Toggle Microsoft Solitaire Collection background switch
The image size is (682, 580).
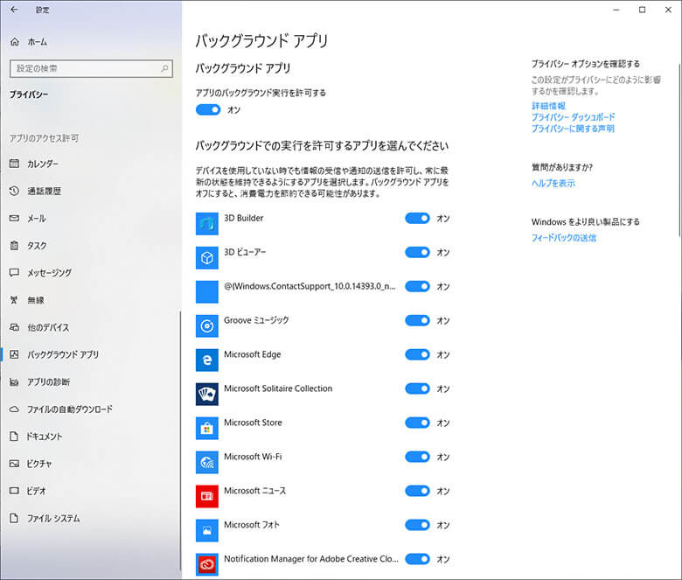tap(418, 388)
